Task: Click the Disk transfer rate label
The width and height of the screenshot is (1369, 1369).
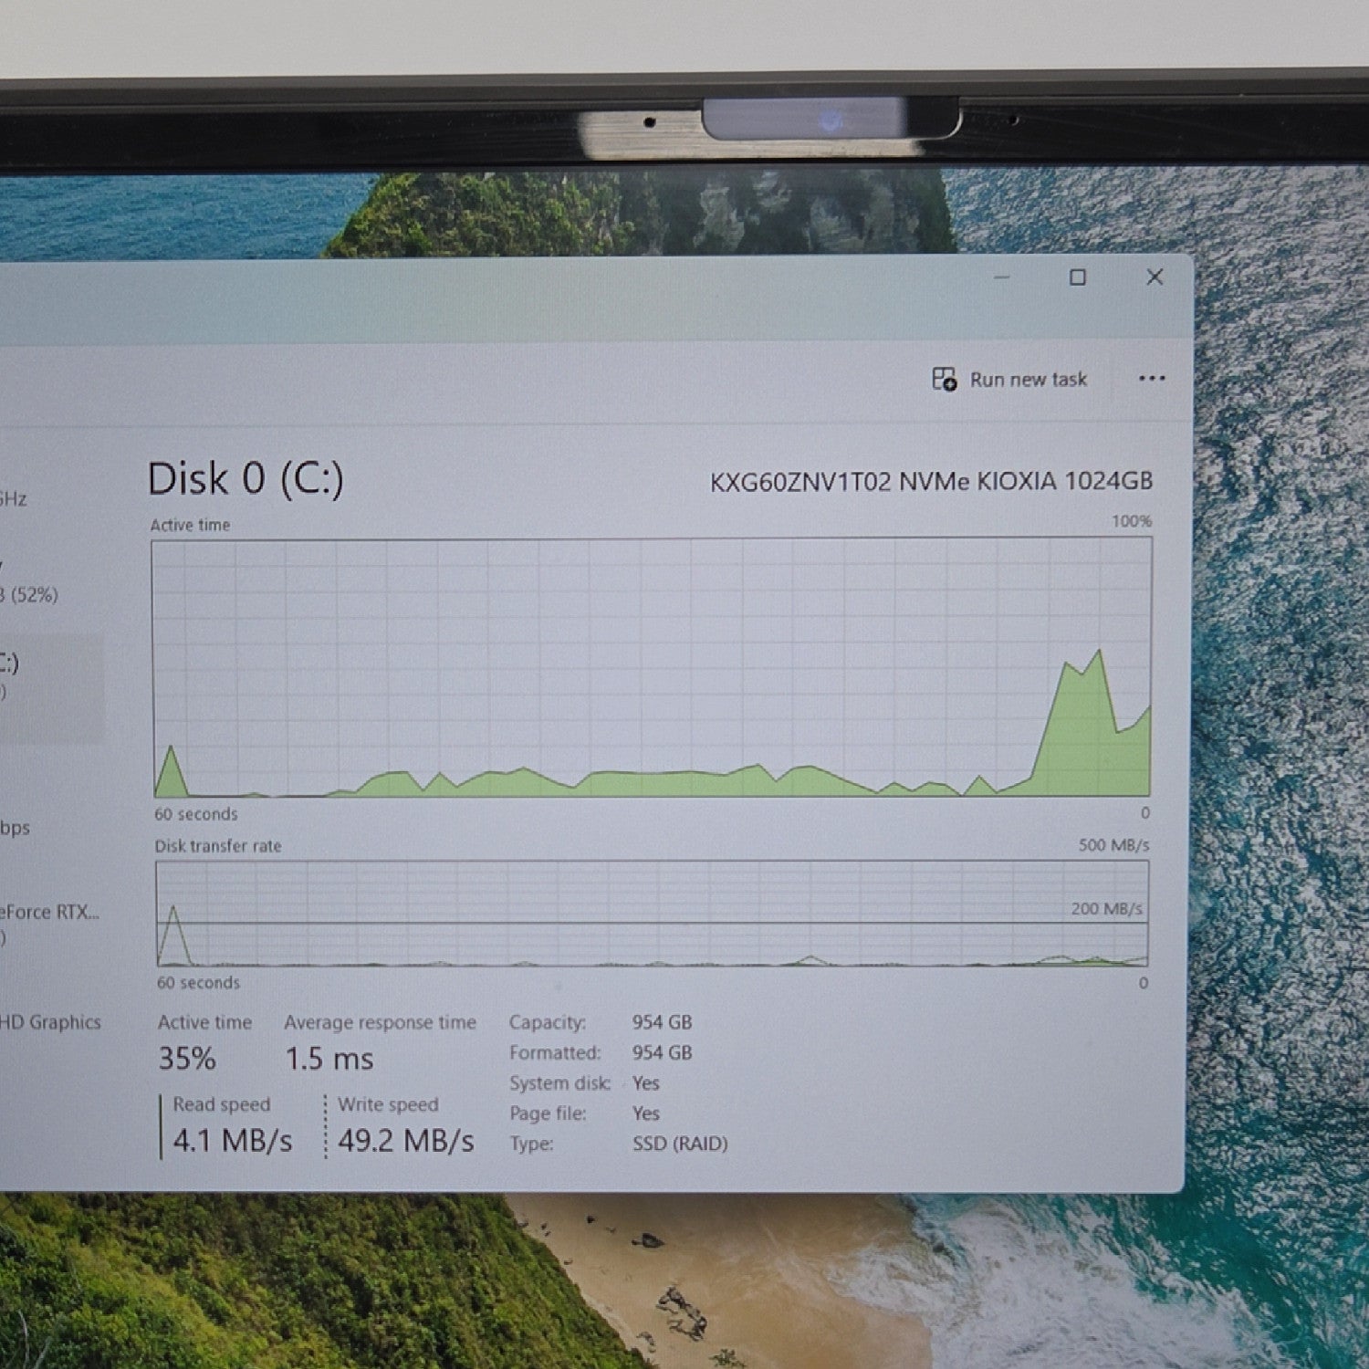Action: [x=218, y=846]
